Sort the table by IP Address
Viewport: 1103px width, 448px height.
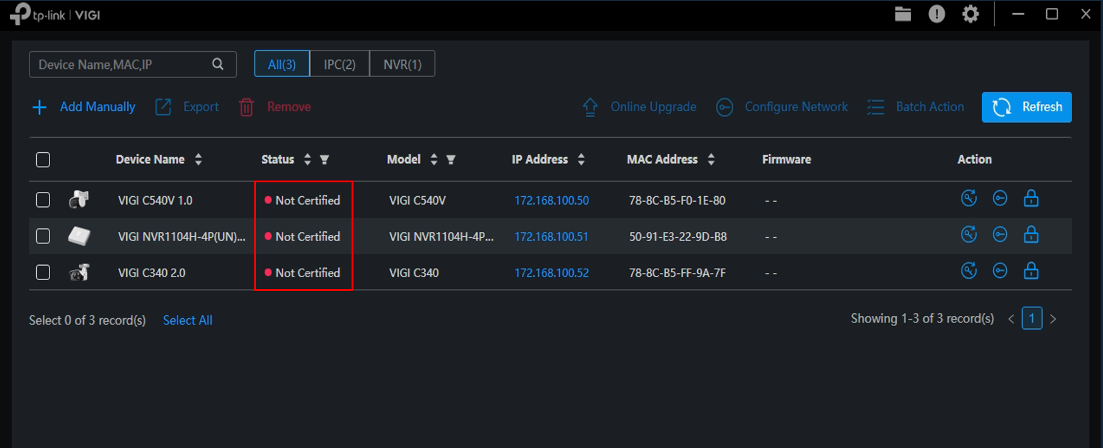(x=581, y=159)
